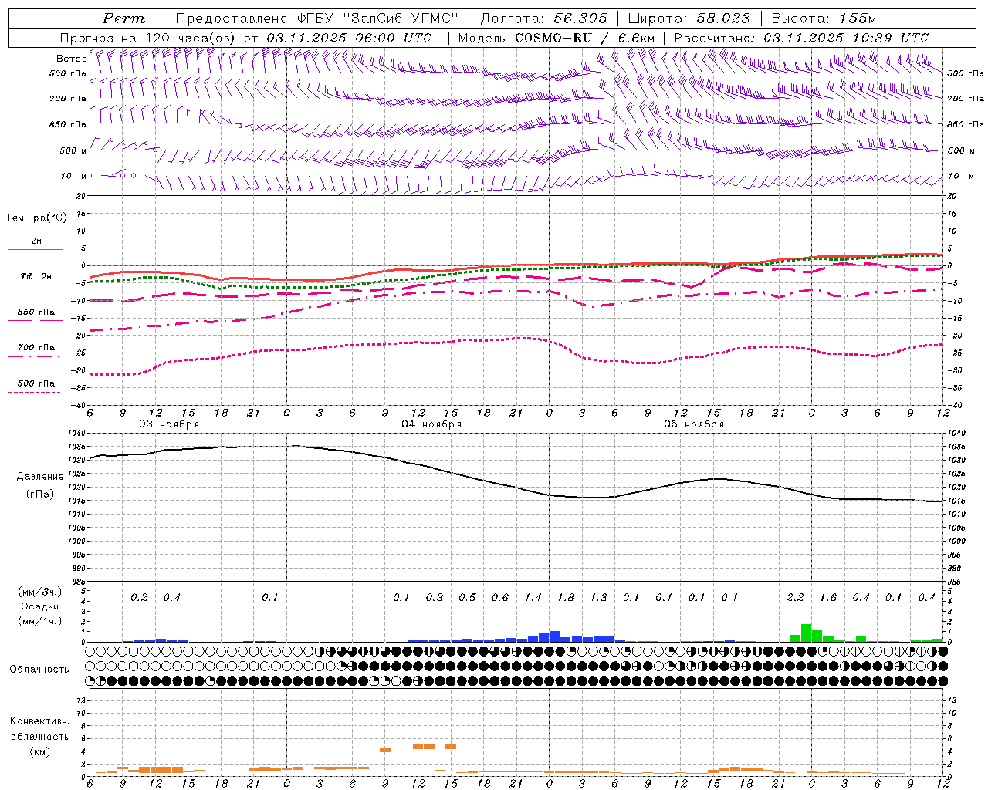Screen dimensions: 988x790
Task: Click the precipitation value "0.6"
Action: [500, 597]
